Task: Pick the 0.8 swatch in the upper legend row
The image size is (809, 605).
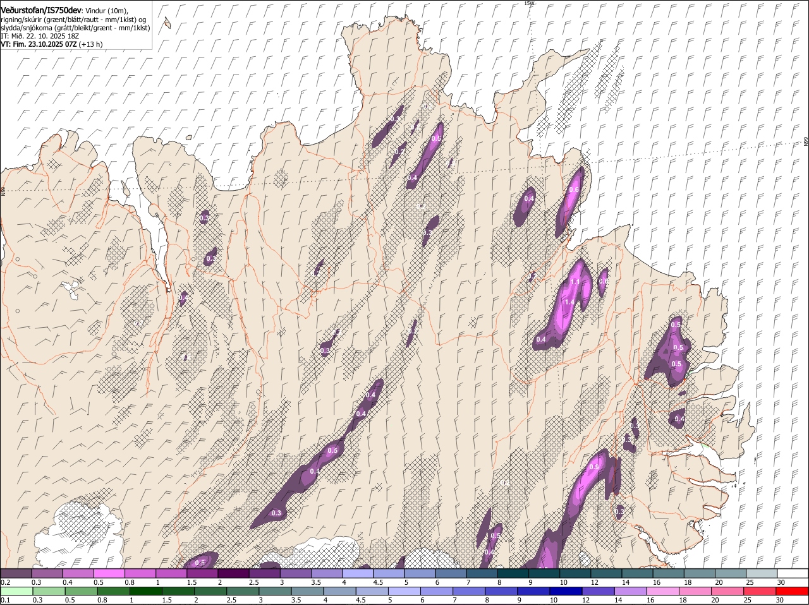Action: point(140,573)
